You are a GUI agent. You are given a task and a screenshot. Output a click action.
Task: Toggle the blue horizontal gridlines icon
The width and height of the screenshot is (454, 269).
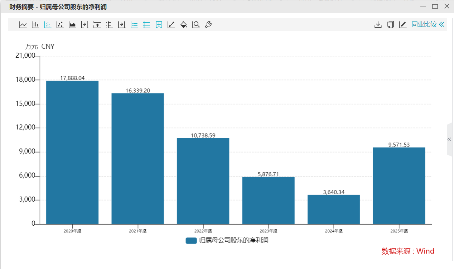click(146, 25)
